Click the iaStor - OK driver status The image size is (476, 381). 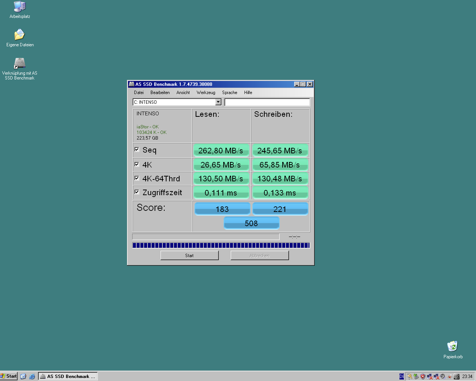pyautogui.click(x=147, y=127)
